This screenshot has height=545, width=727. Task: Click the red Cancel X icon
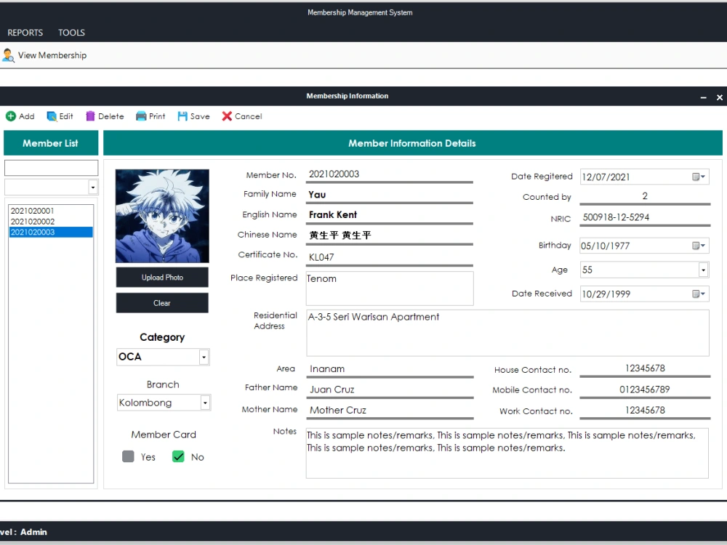click(x=227, y=116)
